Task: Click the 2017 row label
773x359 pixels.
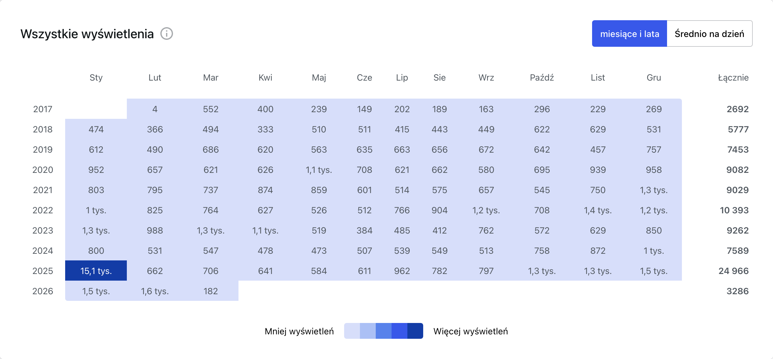Action: click(x=43, y=109)
